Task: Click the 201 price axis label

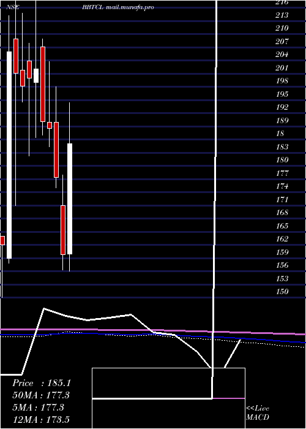Action: click(282, 68)
